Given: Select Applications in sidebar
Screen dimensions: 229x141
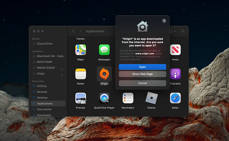Looking at the screenshot, I should 48,104.
